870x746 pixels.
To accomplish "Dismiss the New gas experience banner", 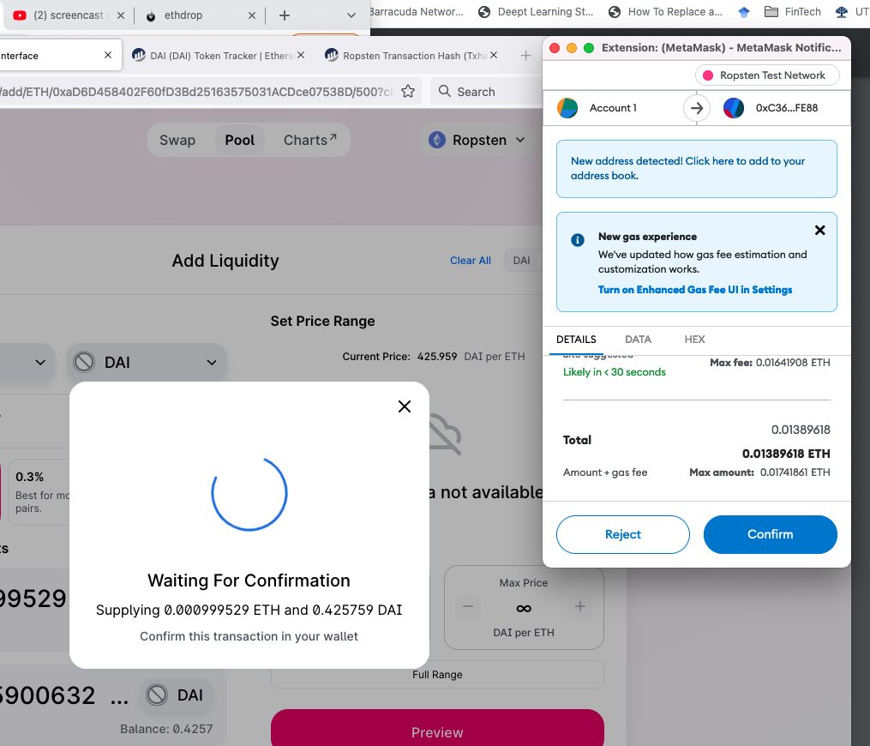I will tap(820, 230).
